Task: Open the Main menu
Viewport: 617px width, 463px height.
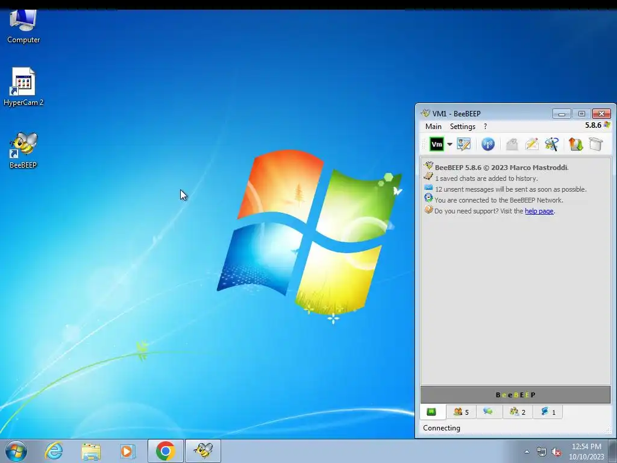Action: [433, 127]
